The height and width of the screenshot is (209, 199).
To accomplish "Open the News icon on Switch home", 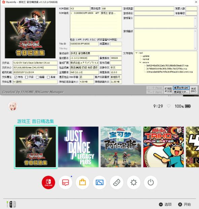I will pyautogui.click(x=66, y=182).
